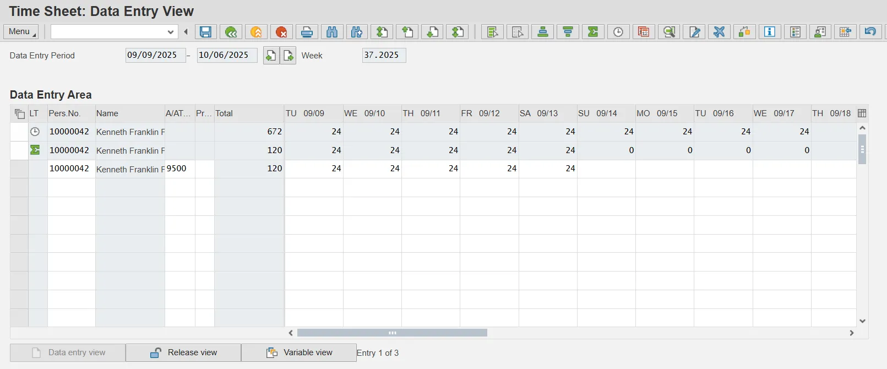Click the binoculars Find icon
This screenshot has width=887, height=369.
coord(332,32)
